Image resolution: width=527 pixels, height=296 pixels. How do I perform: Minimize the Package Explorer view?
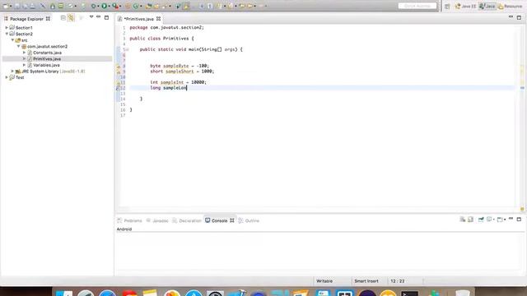coord(99,16)
